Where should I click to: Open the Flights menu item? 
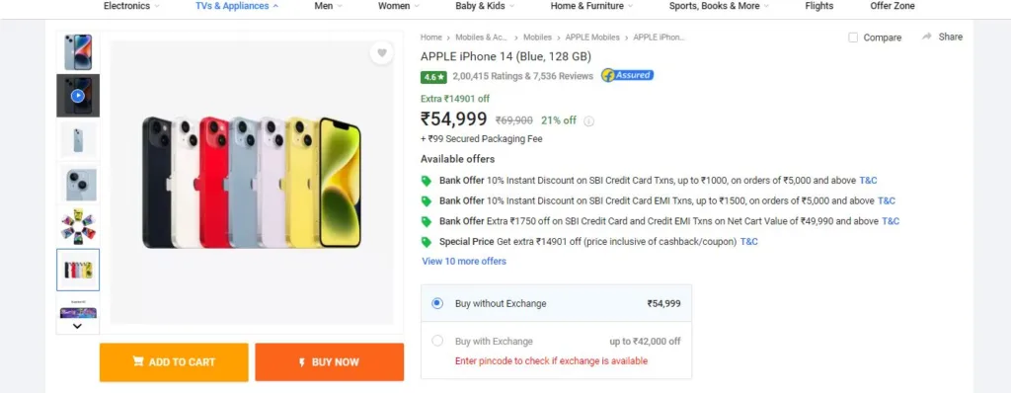tap(818, 6)
